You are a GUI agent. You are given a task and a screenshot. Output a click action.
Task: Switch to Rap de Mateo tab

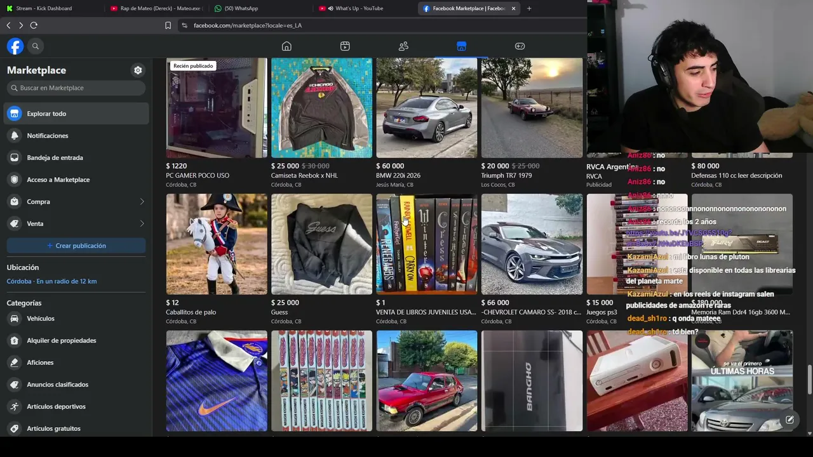[156, 8]
